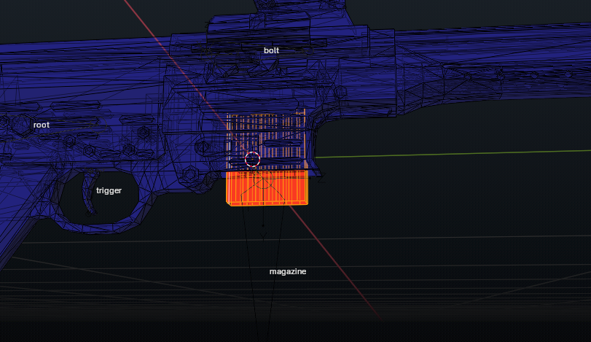Click the green Y-axis line
The image size is (591, 342).
click(x=452, y=152)
